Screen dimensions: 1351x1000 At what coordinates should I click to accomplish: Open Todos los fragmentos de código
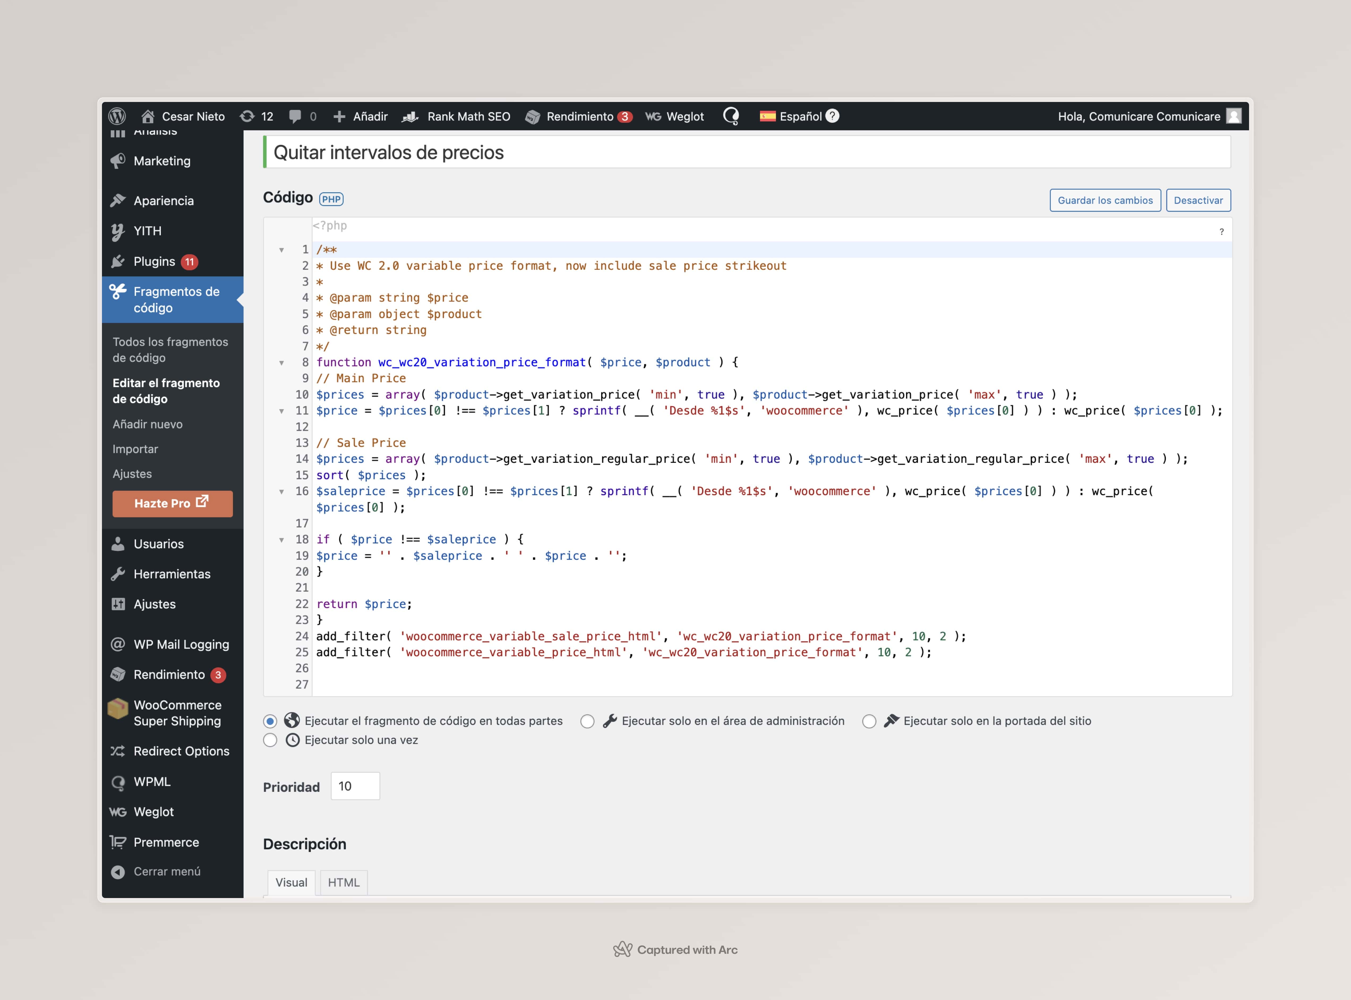click(170, 350)
